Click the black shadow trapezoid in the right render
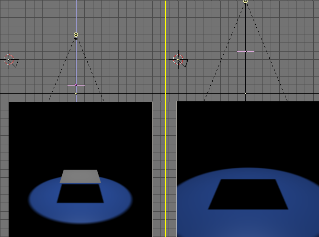This screenshot has width=319, height=237. click(248, 194)
